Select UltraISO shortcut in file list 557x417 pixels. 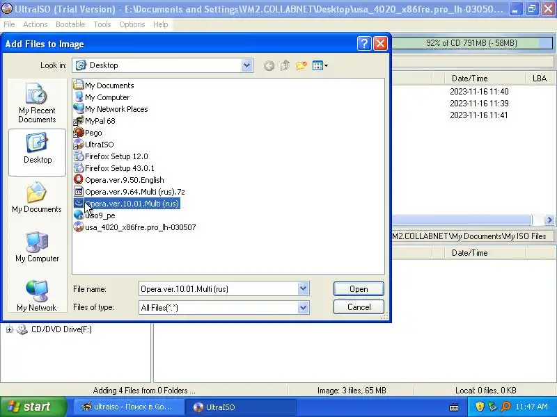(x=93, y=145)
